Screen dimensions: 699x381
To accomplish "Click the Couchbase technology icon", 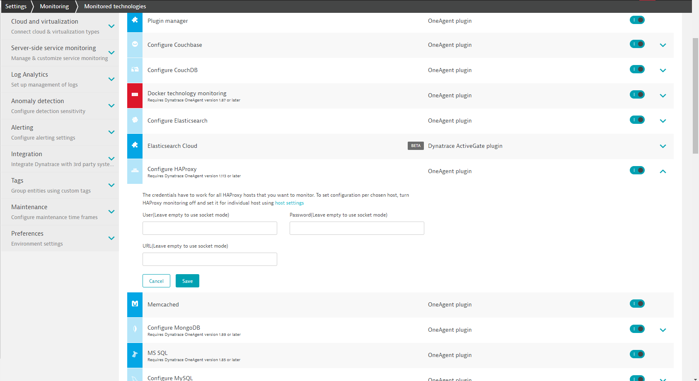I will [x=135, y=45].
